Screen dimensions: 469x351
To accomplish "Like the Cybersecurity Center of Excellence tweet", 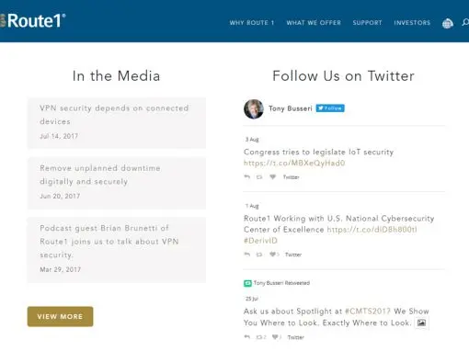I will coord(273,255).
